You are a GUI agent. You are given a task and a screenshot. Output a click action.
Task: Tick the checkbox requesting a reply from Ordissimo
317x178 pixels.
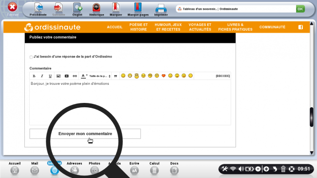coord(31,57)
